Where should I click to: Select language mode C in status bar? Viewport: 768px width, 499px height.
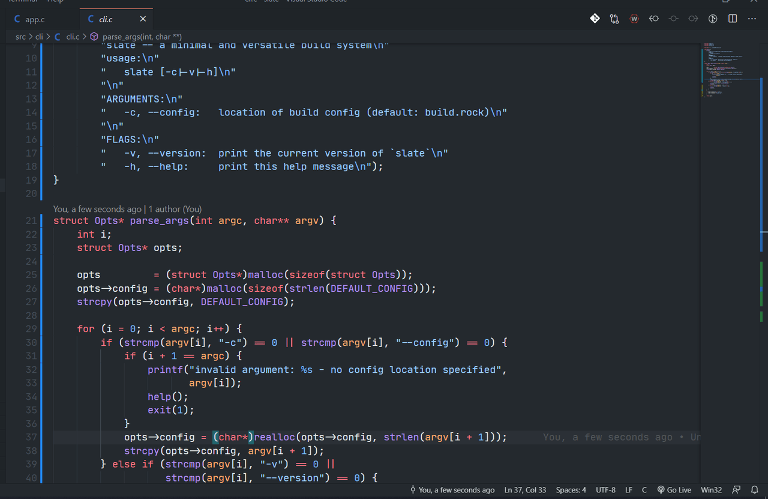644,490
